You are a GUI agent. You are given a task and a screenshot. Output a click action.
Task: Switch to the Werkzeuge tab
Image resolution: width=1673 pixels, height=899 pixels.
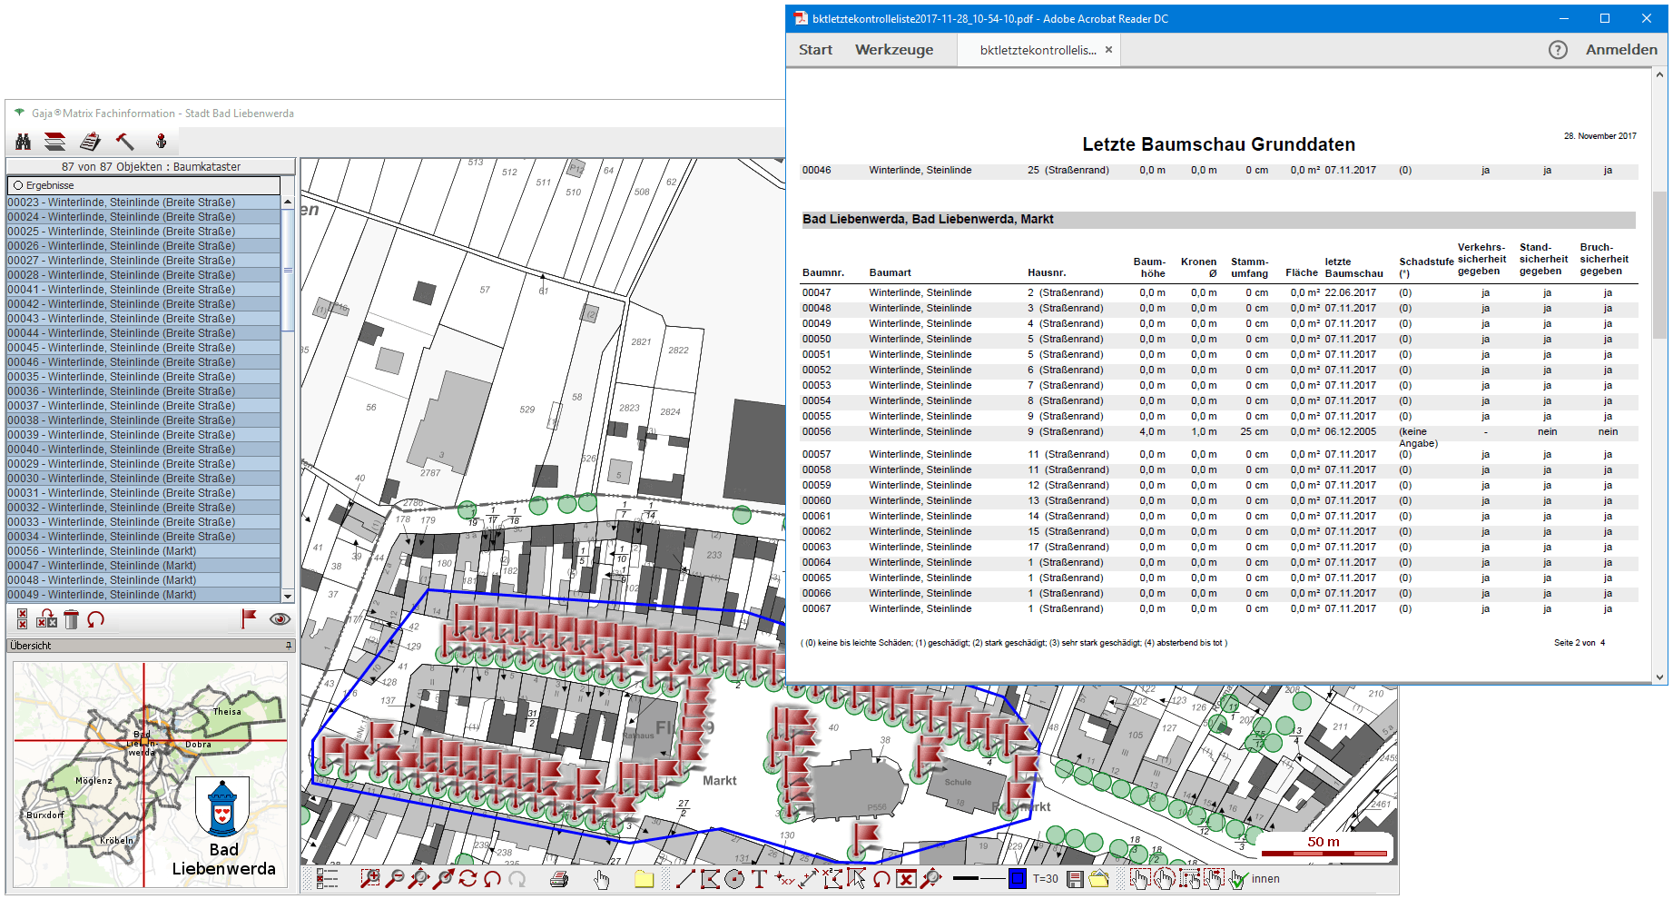coord(893,50)
